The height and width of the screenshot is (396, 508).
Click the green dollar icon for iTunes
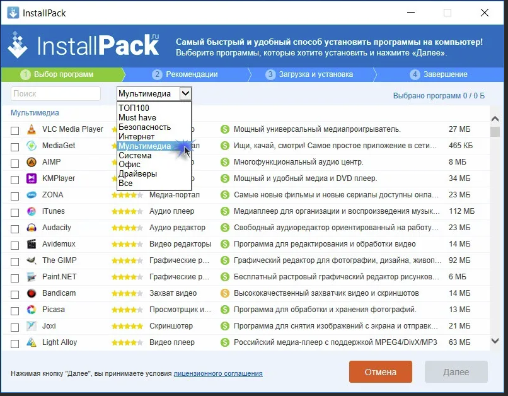click(x=225, y=211)
